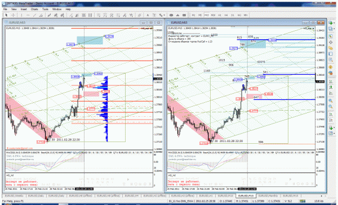Toggle the D1 timeframe button
Viewport: 338px width, 205px height.
coord(233,15)
